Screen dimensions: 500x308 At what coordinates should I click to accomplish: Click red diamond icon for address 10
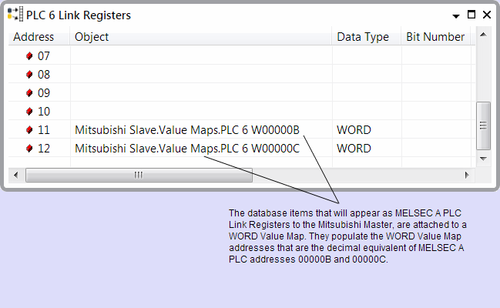[x=29, y=112]
